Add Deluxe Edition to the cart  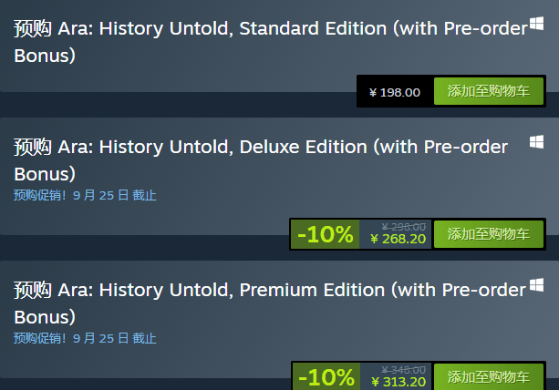(x=488, y=234)
